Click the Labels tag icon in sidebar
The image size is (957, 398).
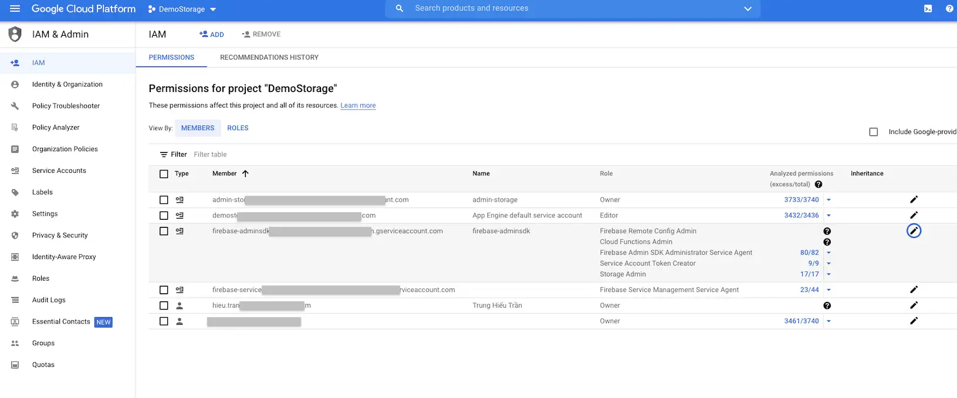coord(15,192)
